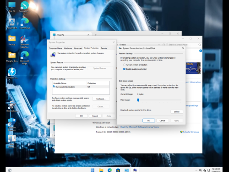Click the Configure button
The image size is (229, 172).
tap(101, 99)
